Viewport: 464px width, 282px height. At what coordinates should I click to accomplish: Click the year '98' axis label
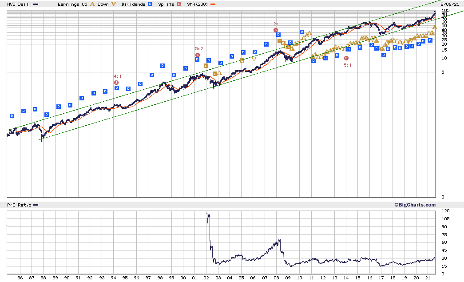tap(160, 278)
